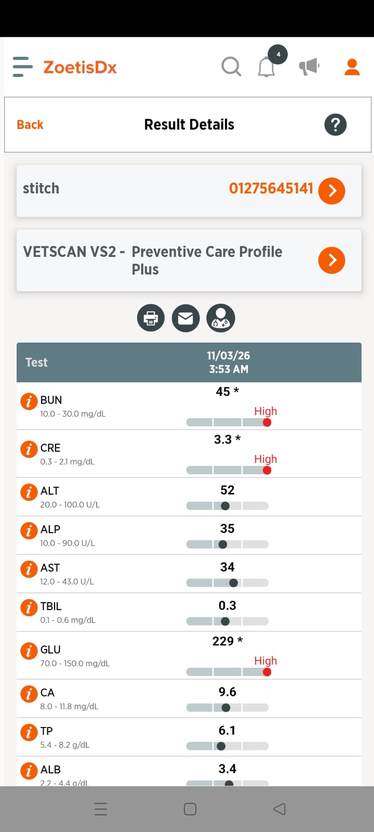Open the user profile icon
This screenshot has height=832, width=374.
(x=352, y=67)
